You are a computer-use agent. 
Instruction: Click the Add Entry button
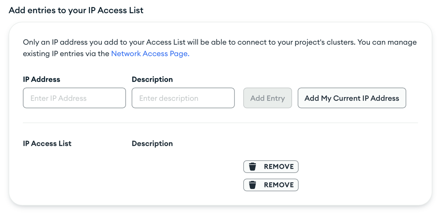[267, 98]
